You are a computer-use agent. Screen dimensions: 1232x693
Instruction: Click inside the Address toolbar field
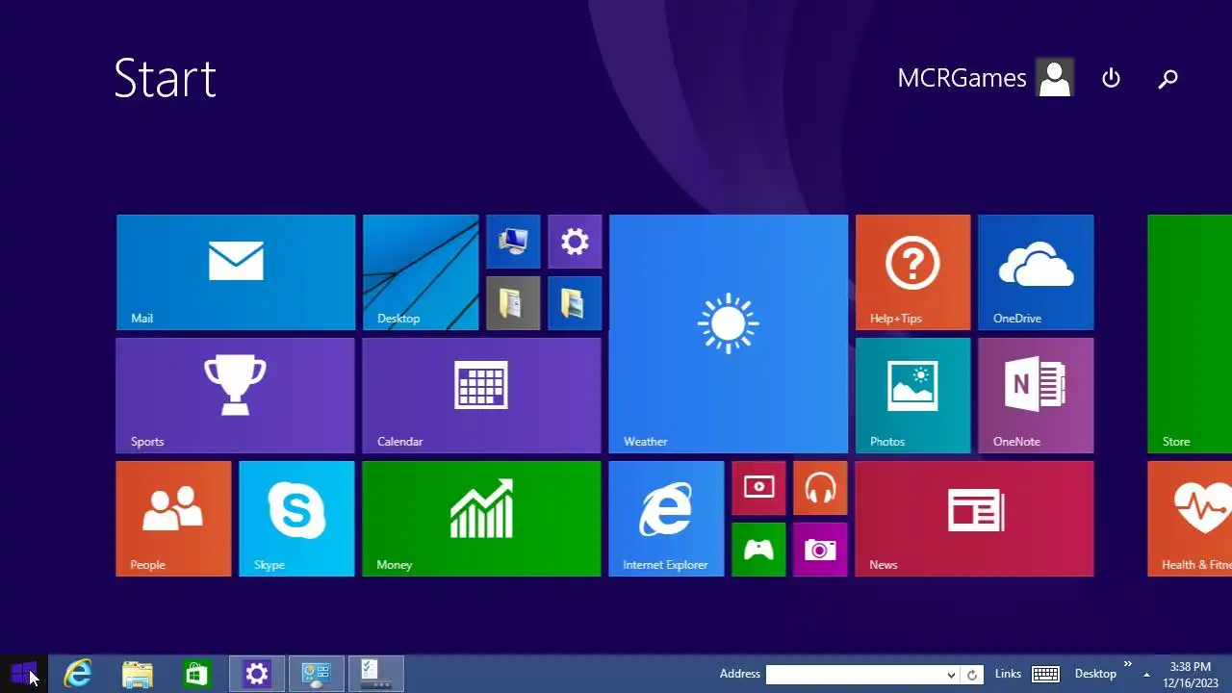point(855,675)
